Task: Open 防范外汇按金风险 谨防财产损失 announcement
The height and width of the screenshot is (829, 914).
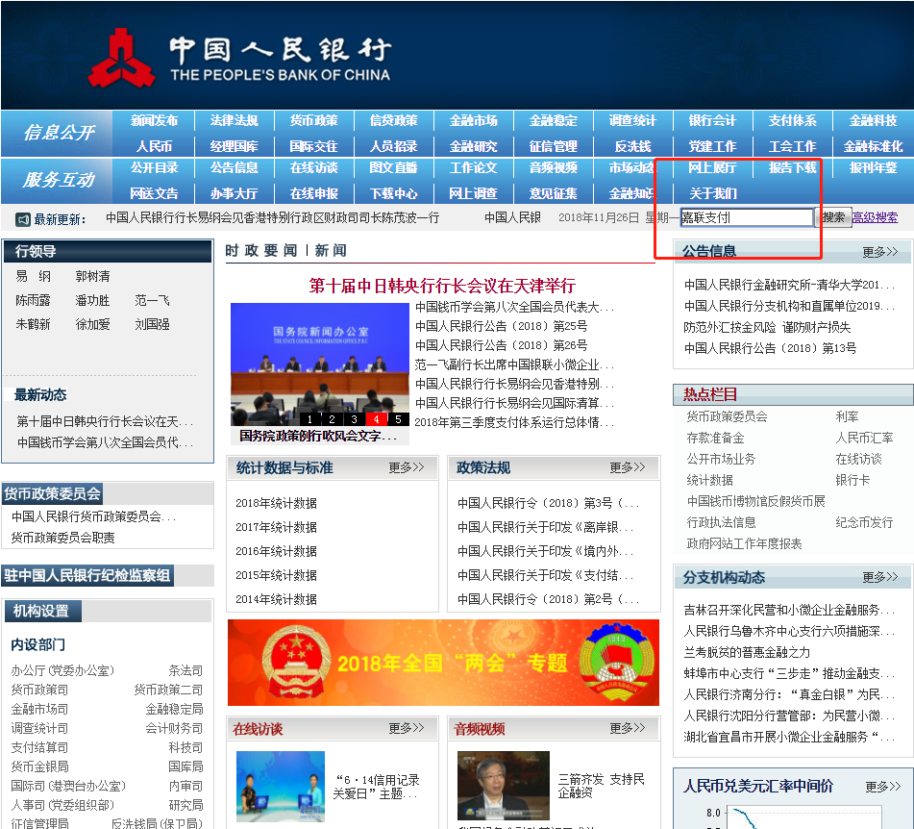Action: tap(767, 327)
